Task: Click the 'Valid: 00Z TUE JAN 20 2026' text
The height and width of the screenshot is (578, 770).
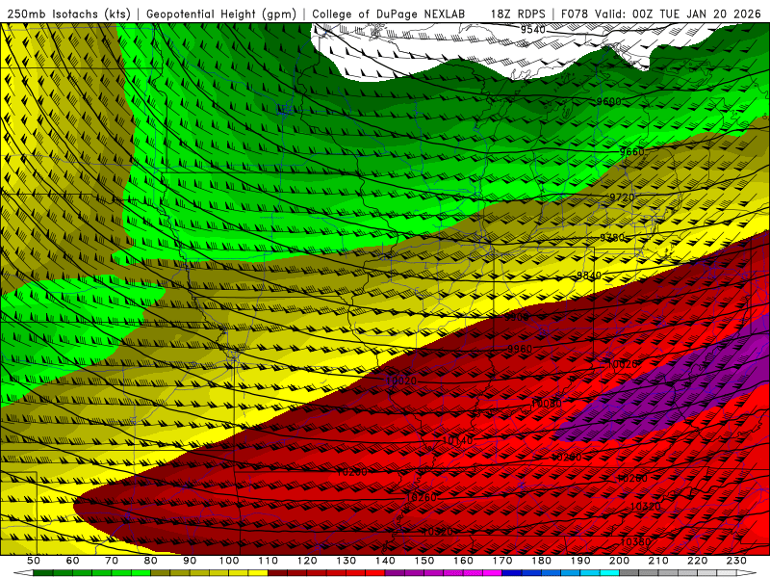Action: pyautogui.click(x=678, y=13)
